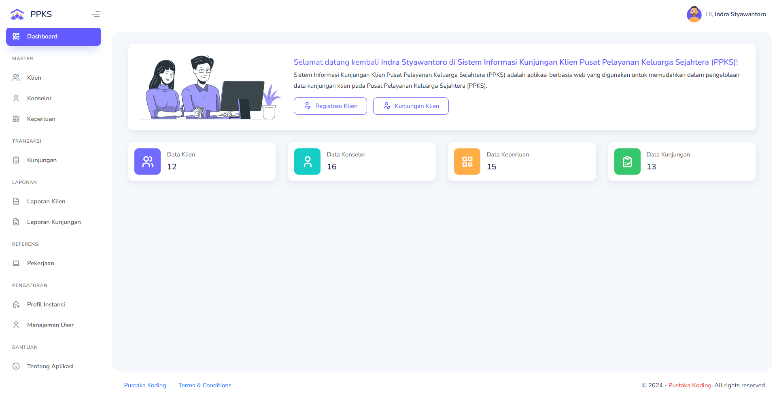Click the teal Data Konselor icon tile
Viewport: 777px width, 399px height.
(308, 162)
